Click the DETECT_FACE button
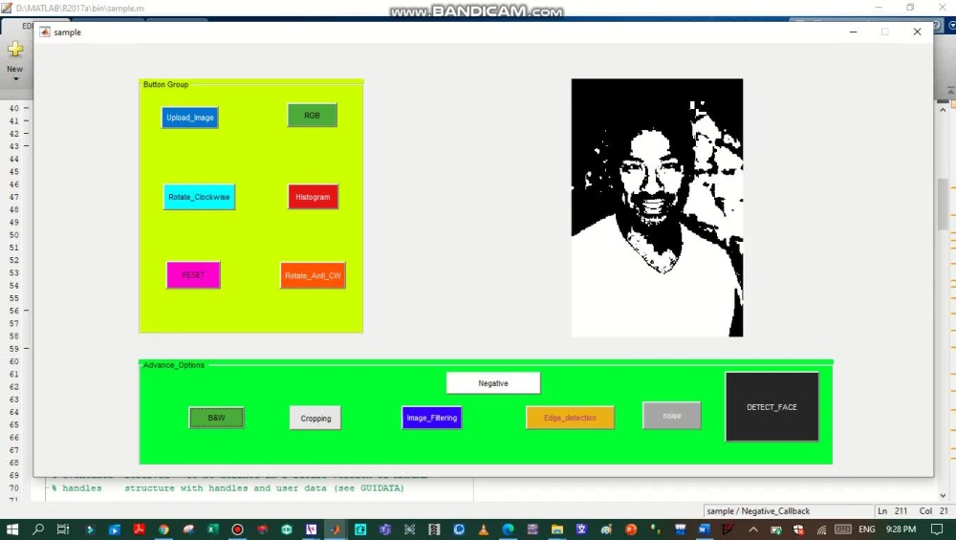The width and height of the screenshot is (956, 540). pos(771,406)
